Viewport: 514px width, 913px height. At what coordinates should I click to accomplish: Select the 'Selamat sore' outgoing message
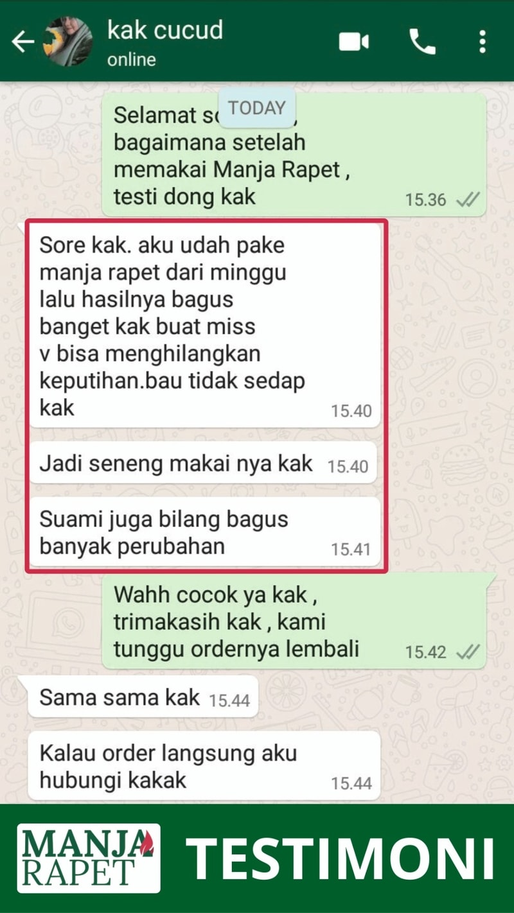click(x=294, y=155)
